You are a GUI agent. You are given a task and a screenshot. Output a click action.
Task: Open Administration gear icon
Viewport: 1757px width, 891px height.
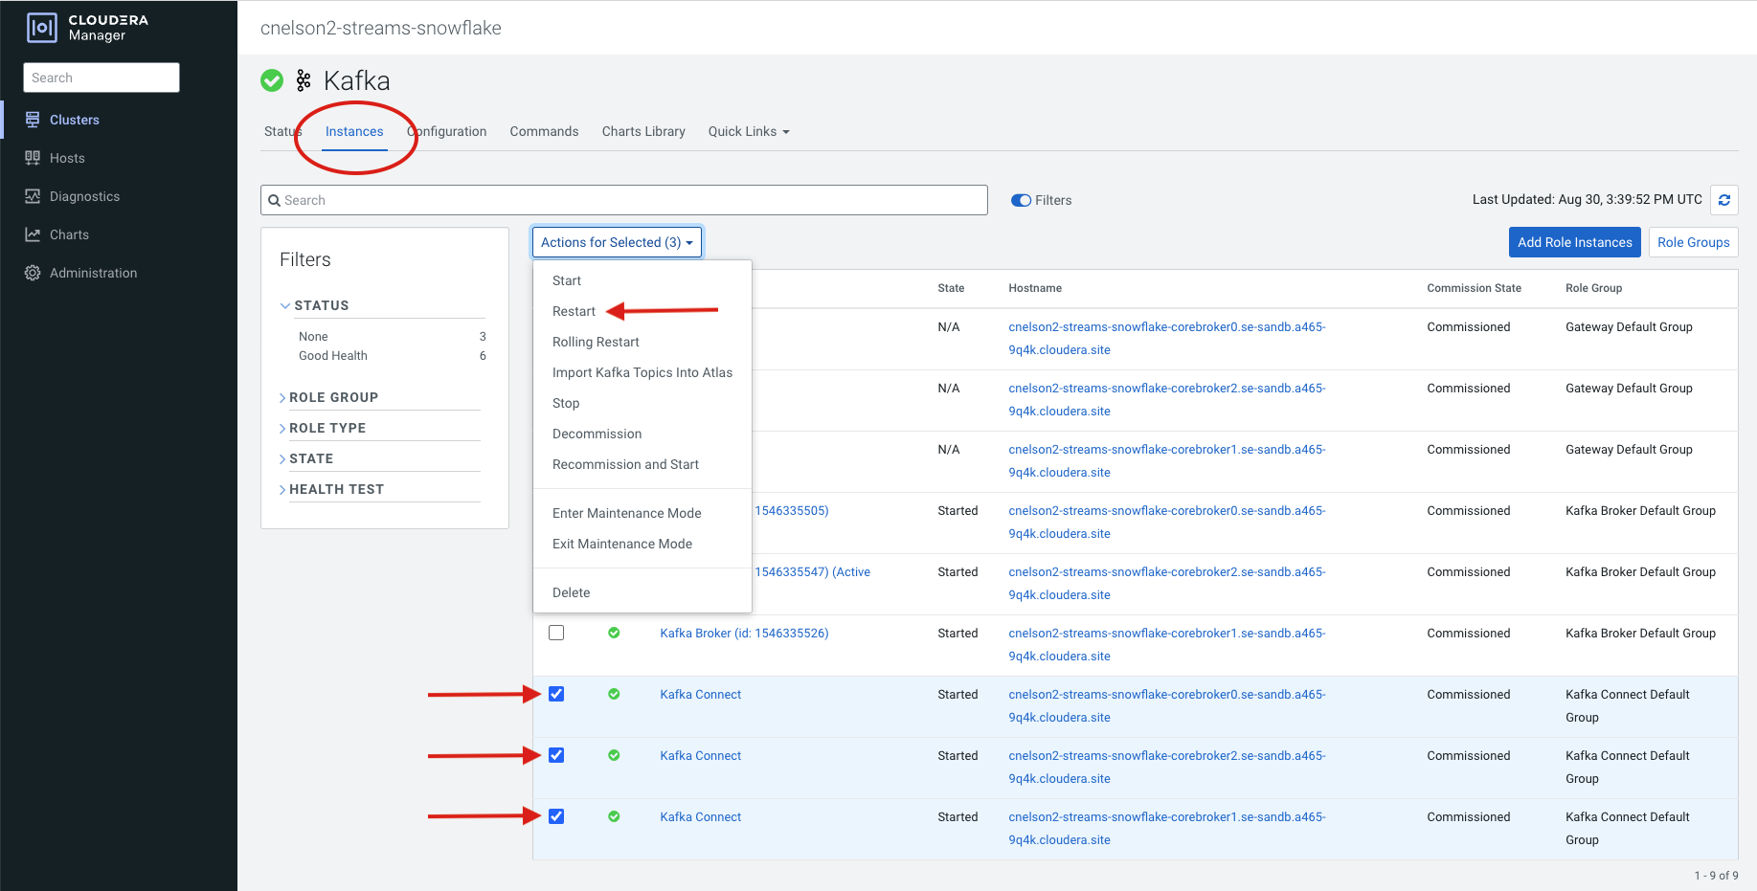[33, 273]
